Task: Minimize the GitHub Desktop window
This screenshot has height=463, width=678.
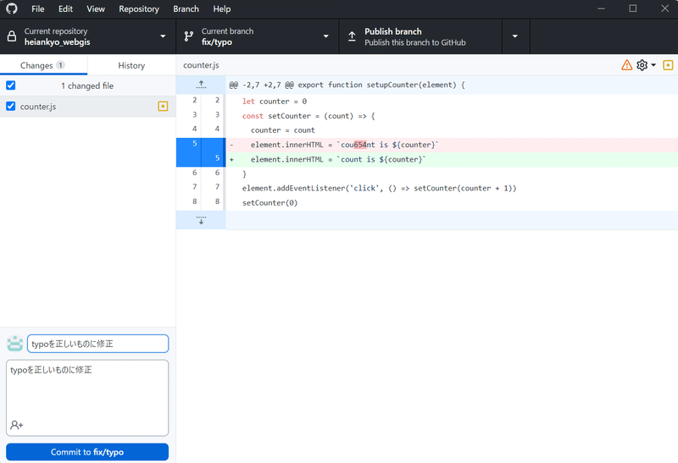Action: point(601,8)
